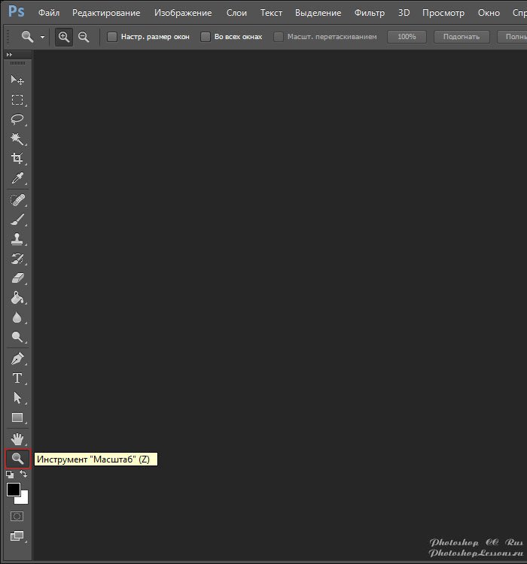Select the Hand tool
527x564 pixels.
point(17,439)
